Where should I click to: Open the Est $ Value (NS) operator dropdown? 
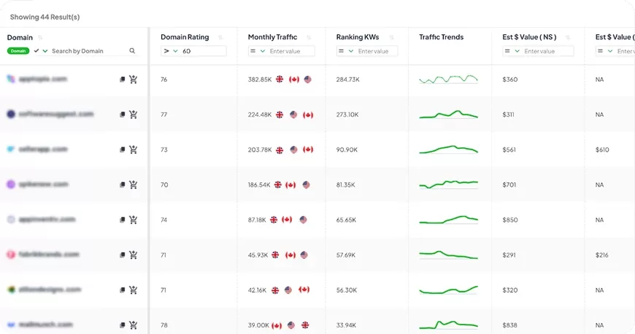pyautogui.click(x=512, y=51)
